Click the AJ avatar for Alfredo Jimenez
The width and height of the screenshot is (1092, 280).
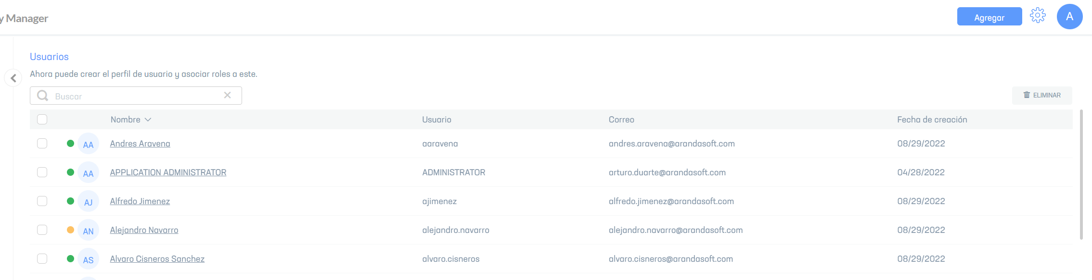click(x=88, y=201)
